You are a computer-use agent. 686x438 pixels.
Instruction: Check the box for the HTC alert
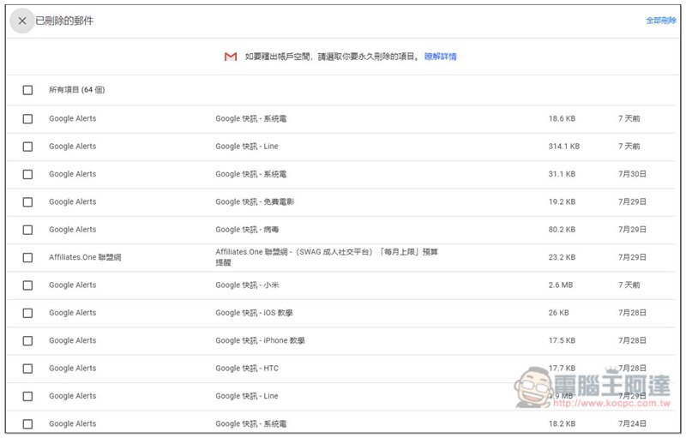27,369
